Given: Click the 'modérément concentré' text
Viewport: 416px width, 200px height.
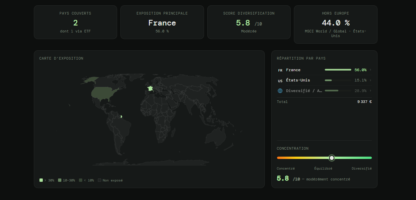Looking at the screenshot, I should point(328,179).
